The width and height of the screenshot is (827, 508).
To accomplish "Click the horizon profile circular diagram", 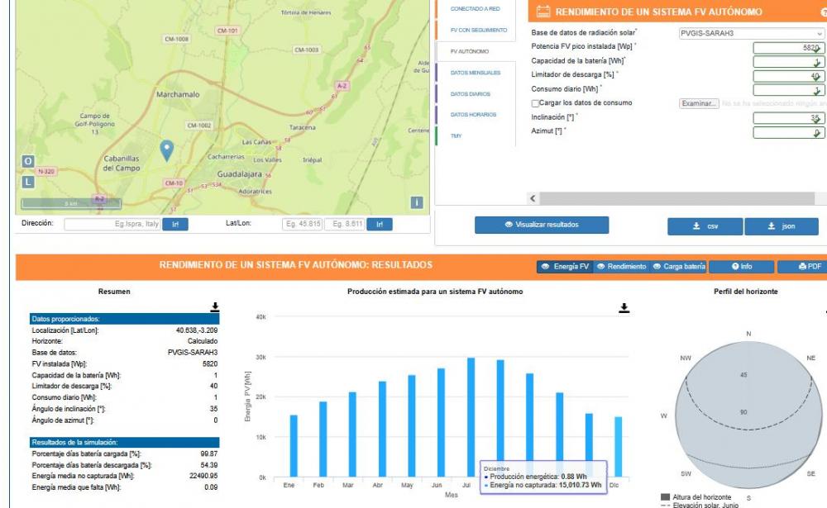I will tap(748, 414).
